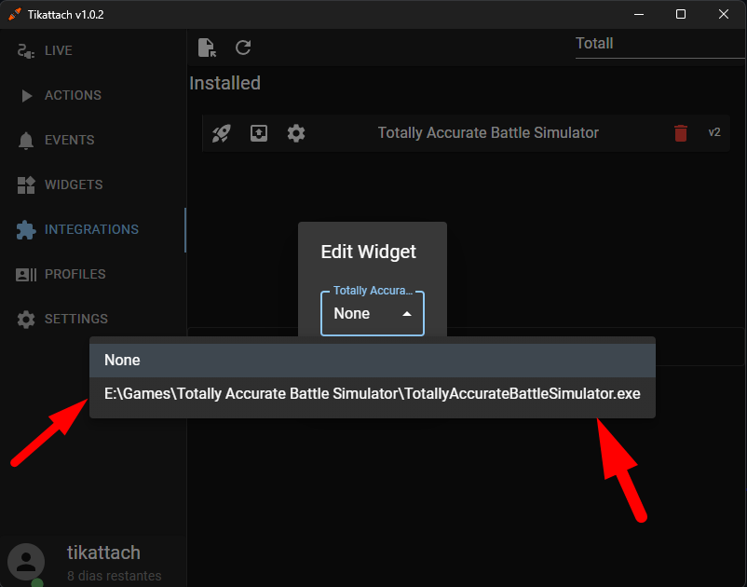Click the ACTIONS play triangle icon
The image size is (747, 587).
pyautogui.click(x=27, y=96)
